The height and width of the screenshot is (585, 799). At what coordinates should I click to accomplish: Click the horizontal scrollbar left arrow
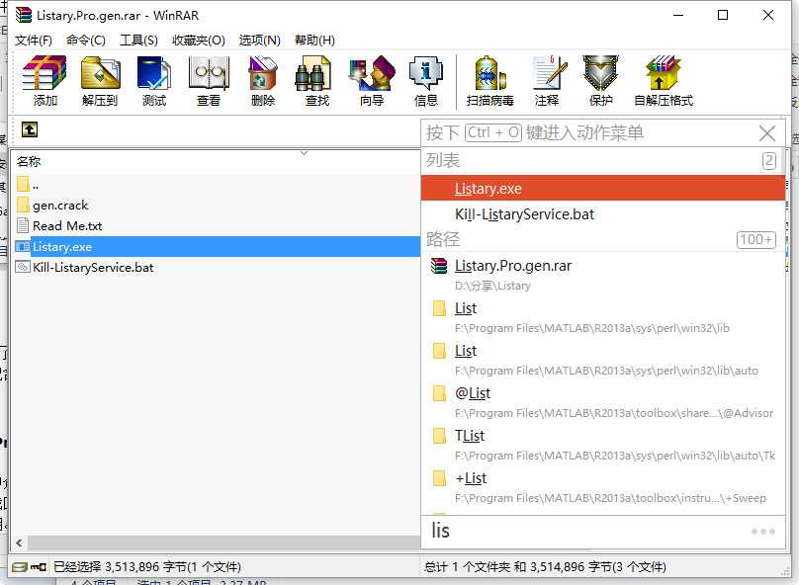tap(19, 543)
